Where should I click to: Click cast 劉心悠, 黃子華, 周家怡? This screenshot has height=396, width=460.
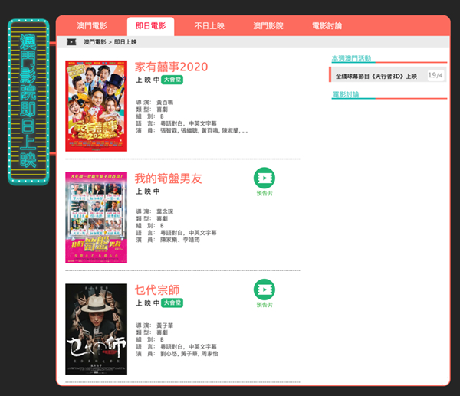[189, 354]
